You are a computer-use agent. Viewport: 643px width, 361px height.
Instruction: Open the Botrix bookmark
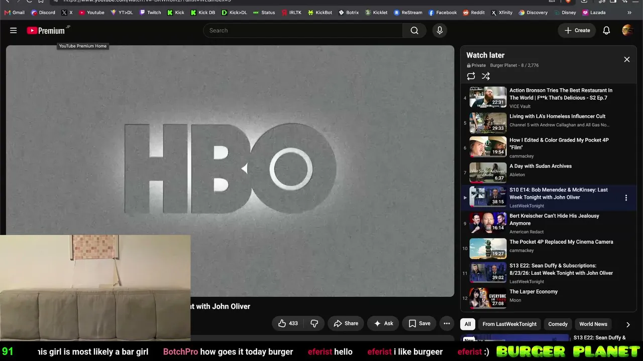tap(349, 13)
